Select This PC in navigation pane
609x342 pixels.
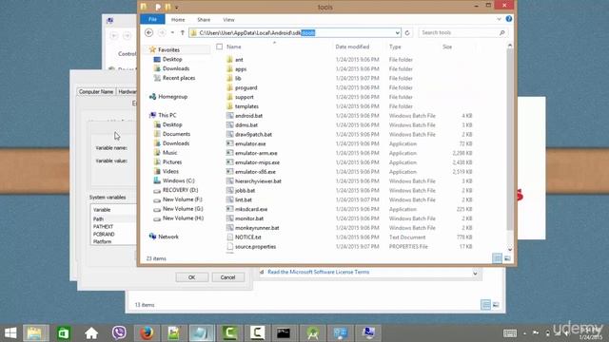point(167,115)
